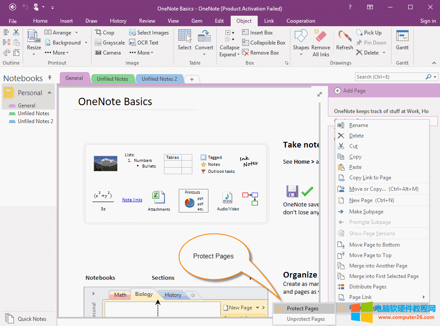Image resolution: width=440 pixels, height=326 pixels.
Task: Select Unfiled Notes 2 section tab
Action: [x=159, y=79]
